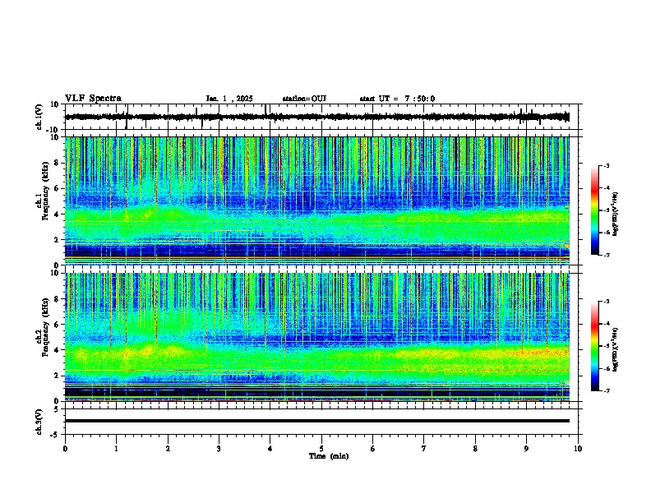
Task: Click the ch.1 spectrogram color bar
Action: point(594,210)
